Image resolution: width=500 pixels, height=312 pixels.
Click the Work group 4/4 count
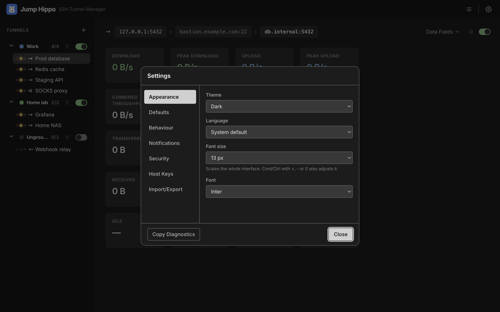click(55, 46)
